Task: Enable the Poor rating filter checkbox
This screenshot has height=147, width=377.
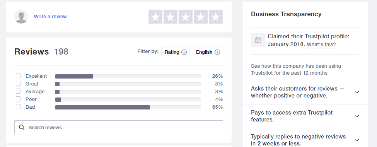Action: (x=18, y=99)
